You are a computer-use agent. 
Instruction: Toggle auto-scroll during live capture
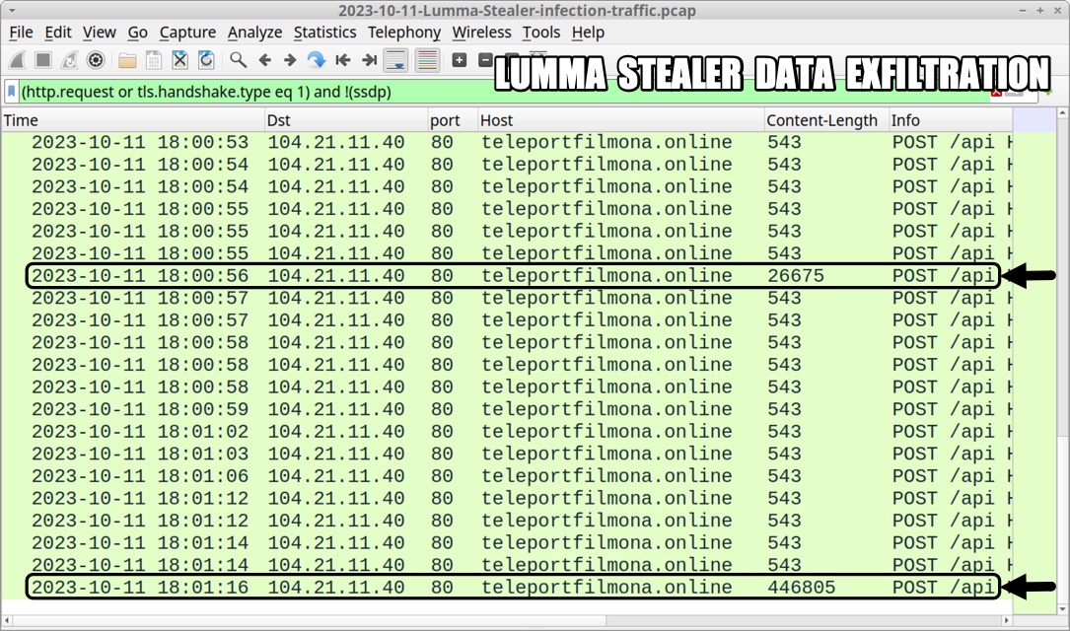pos(395,60)
